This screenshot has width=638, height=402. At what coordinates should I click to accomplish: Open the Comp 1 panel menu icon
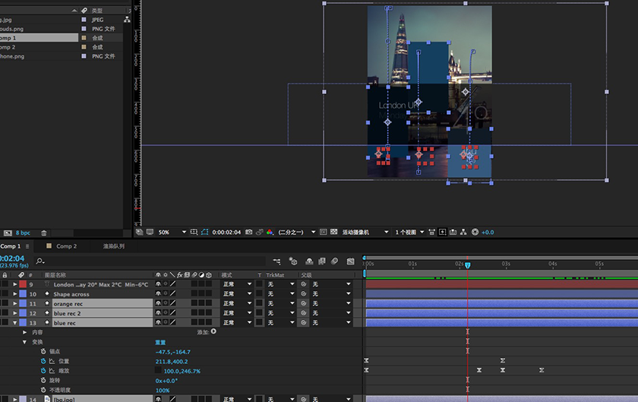click(x=27, y=246)
